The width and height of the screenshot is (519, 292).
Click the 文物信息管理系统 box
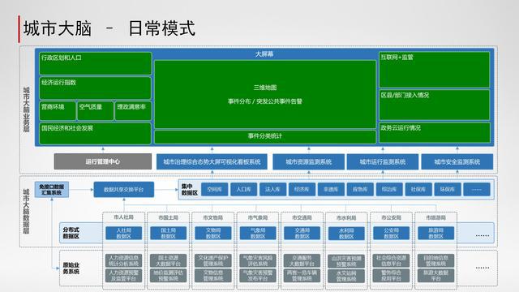pos(212,276)
